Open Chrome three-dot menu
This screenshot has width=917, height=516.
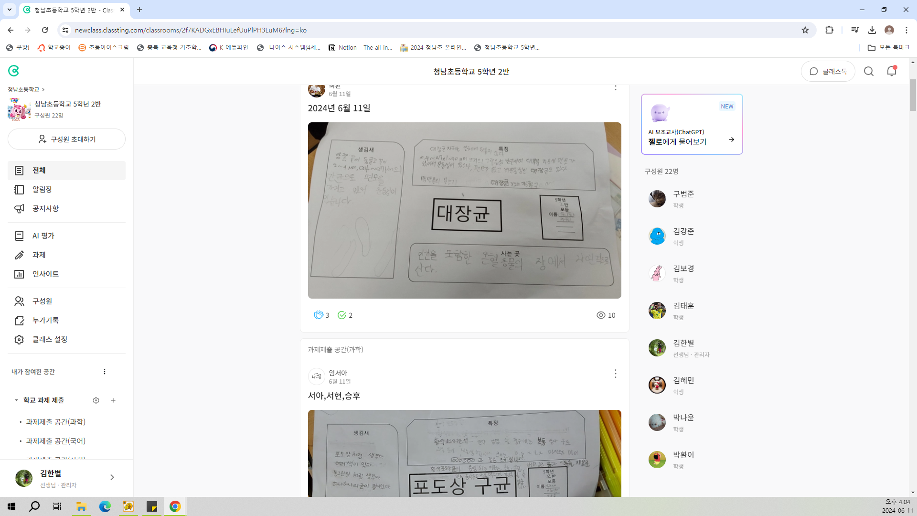906,30
